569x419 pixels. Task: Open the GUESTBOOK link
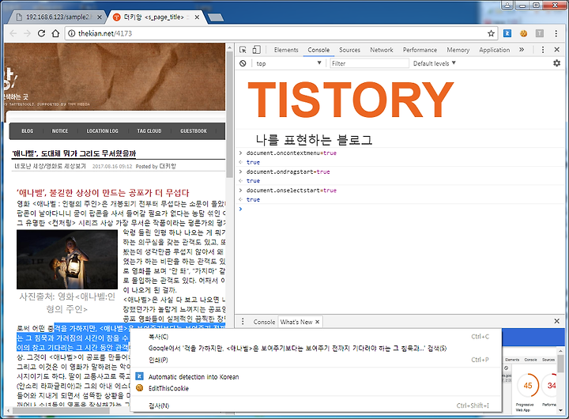coord(194,130)
